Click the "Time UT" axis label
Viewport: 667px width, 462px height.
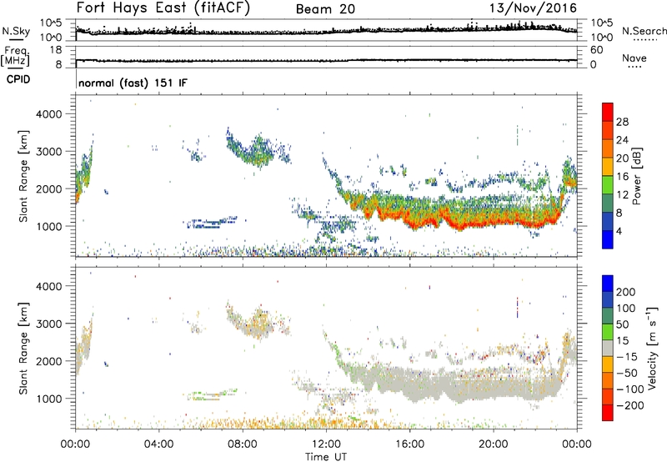click(326, 456)
